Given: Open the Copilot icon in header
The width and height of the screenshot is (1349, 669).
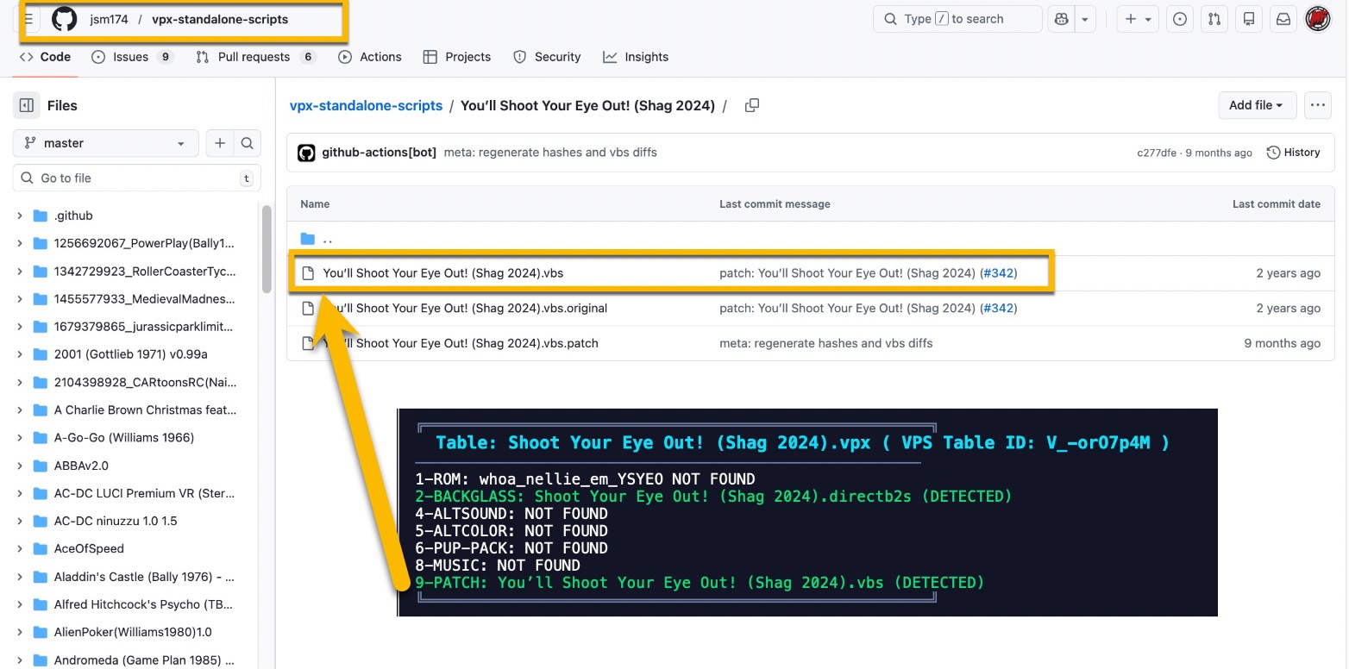Looking at the screenshot, I should coord(1059,19).
